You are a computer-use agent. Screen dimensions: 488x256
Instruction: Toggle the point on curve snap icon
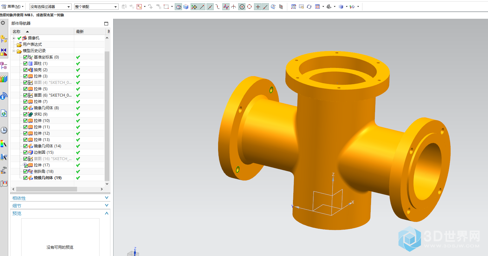coord(265,6)
